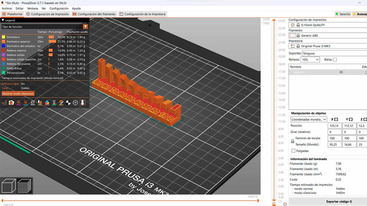
Task: Enable the Pulgadas checkbox
Action: pyautogui.click(x=293, y=151)
